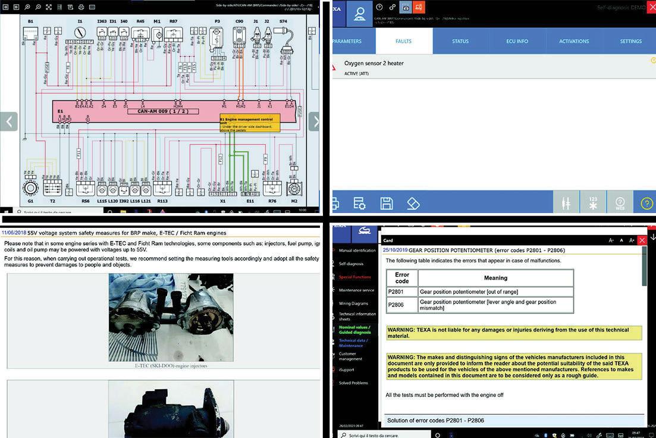Open the SETTINGS tab
Viewport: 656px width, 438px height.
[630, 41]
